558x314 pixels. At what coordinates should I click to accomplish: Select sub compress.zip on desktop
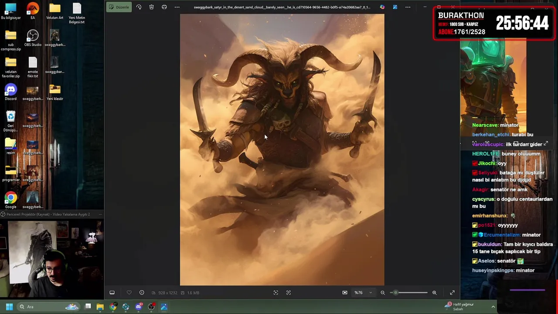[11, 41]
